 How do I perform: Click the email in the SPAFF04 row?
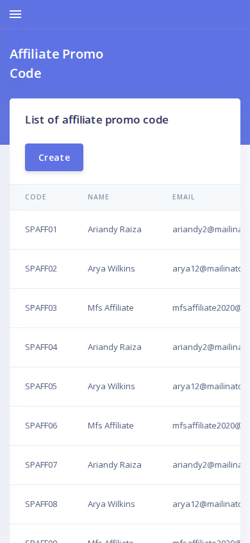pyautogui.click(x=206, y=347)
